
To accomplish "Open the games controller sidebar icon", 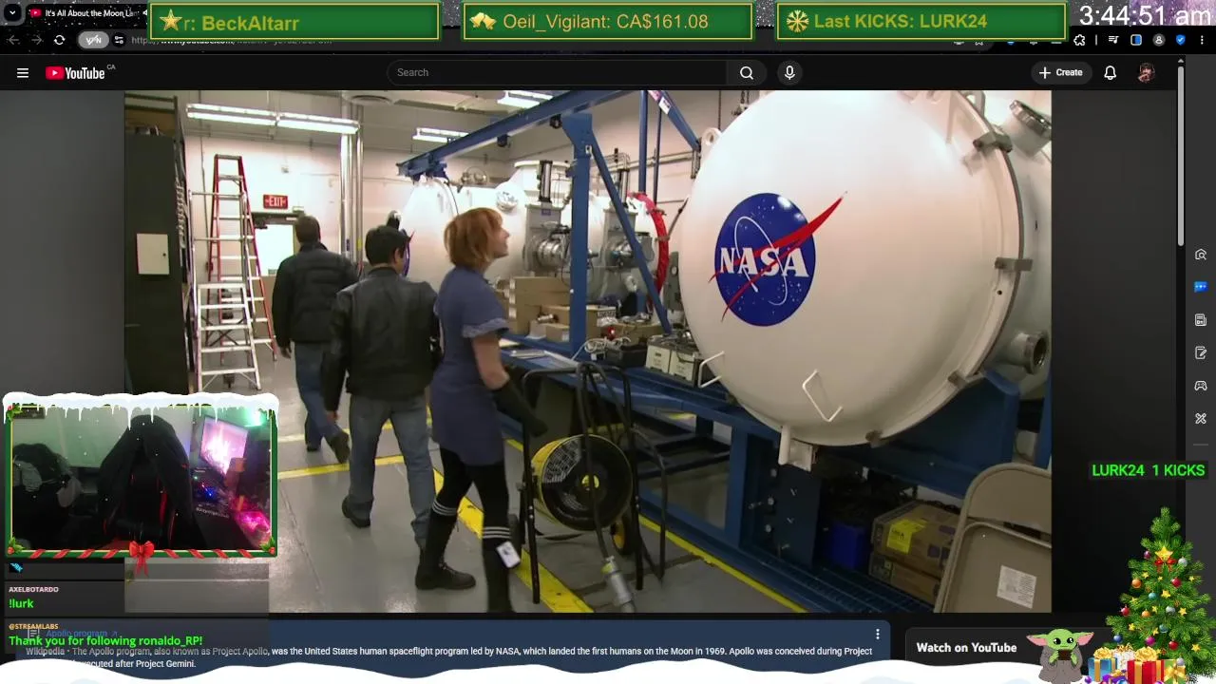I will click(1201, 386).
